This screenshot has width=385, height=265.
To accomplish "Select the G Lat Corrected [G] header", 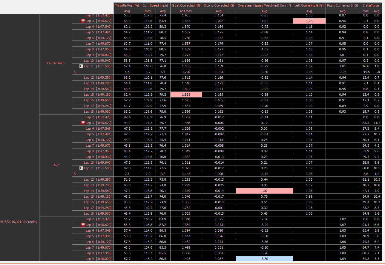I will 186,5.
